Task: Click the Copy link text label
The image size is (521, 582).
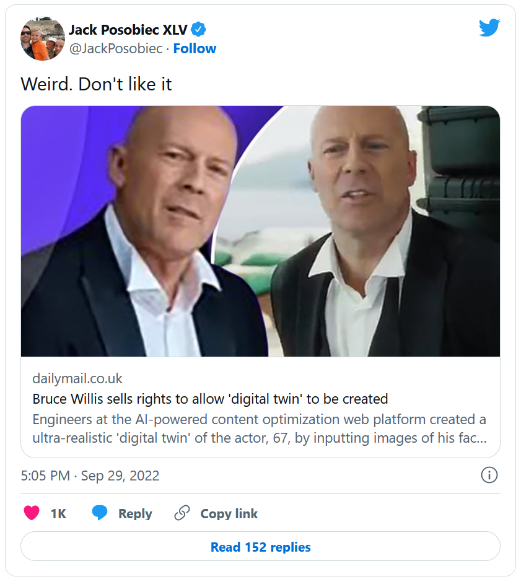Action: coord(229,514)
